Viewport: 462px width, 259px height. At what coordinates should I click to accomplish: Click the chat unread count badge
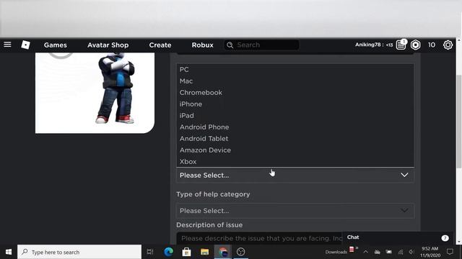click(445, 238)
